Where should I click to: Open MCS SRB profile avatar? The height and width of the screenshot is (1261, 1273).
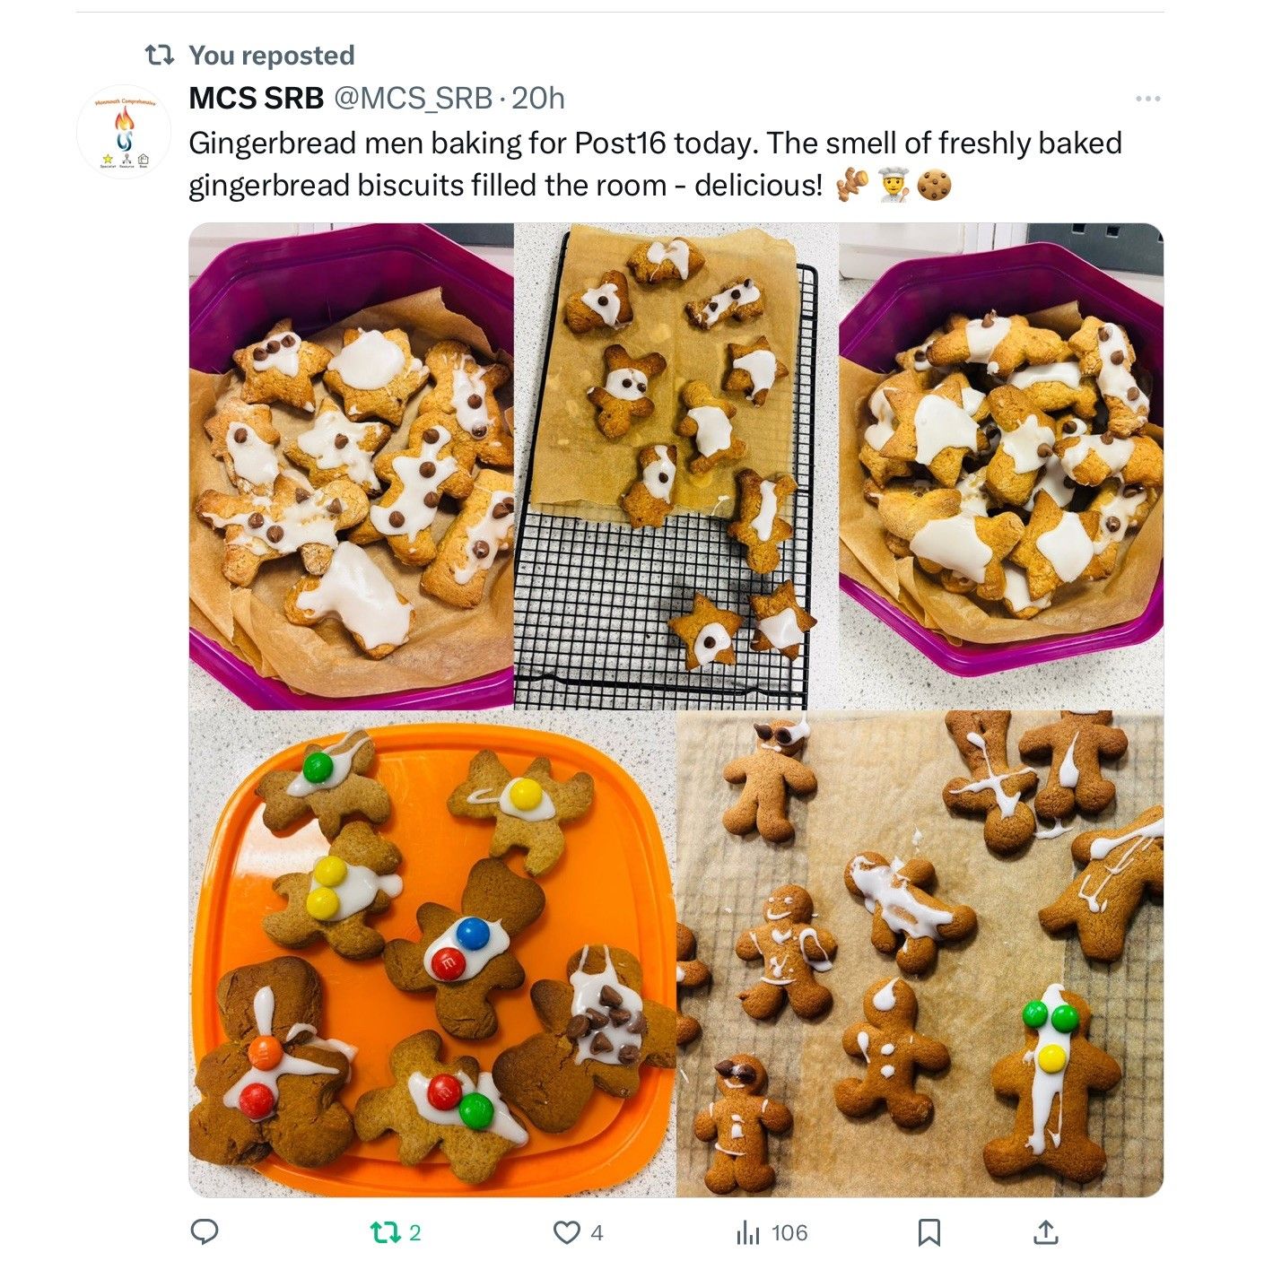124,132
